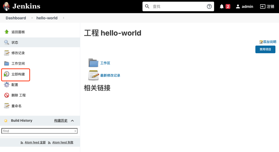
Task: Open Atom feed 失败 link
Action: pyautogui.click(x=63, y=142)
